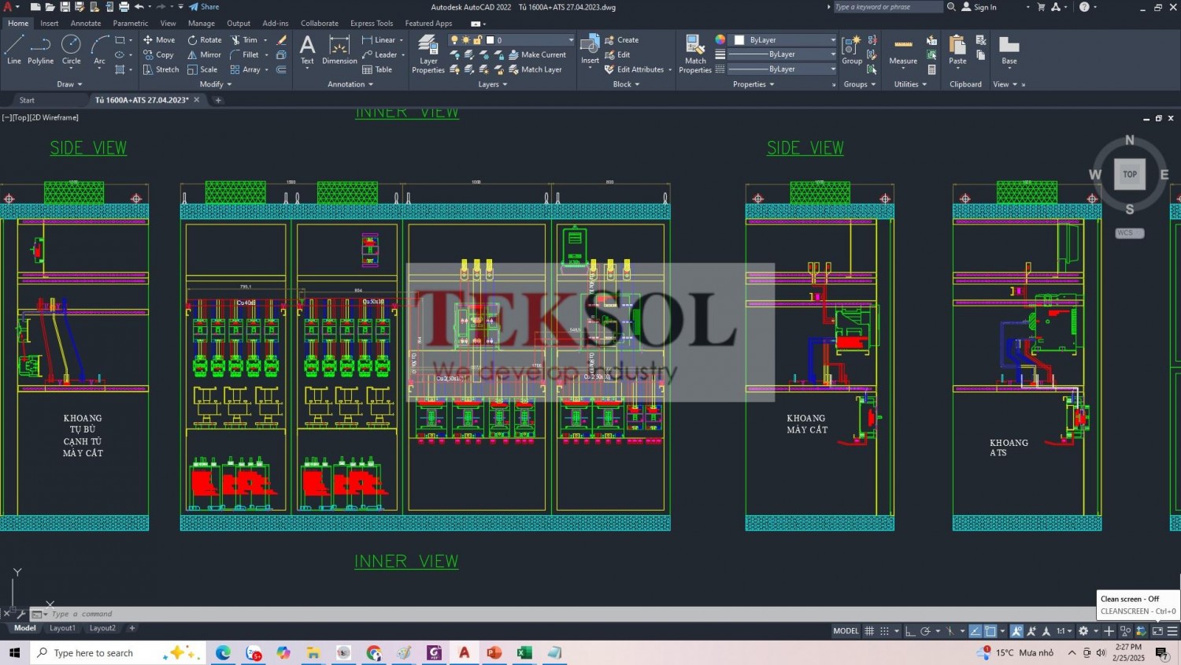
Task: Save the drawing from Quick Access toolbar
Action: pyautogui.click(x=65, y=7)
